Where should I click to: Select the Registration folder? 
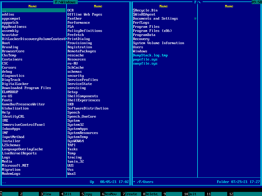click(x=80, y=47)
